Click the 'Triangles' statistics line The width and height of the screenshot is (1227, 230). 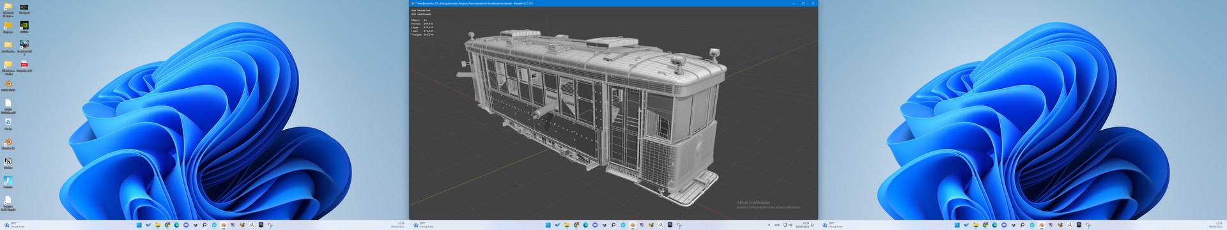[422, 34]
